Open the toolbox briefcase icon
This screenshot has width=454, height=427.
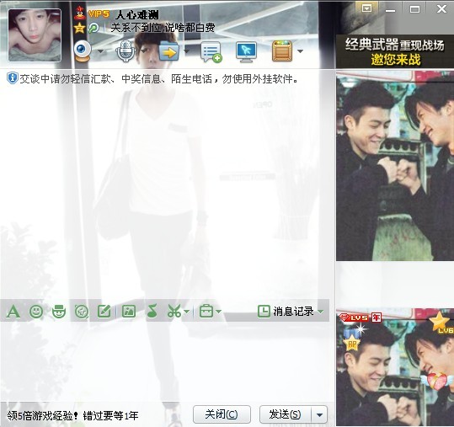coord(206,312)
